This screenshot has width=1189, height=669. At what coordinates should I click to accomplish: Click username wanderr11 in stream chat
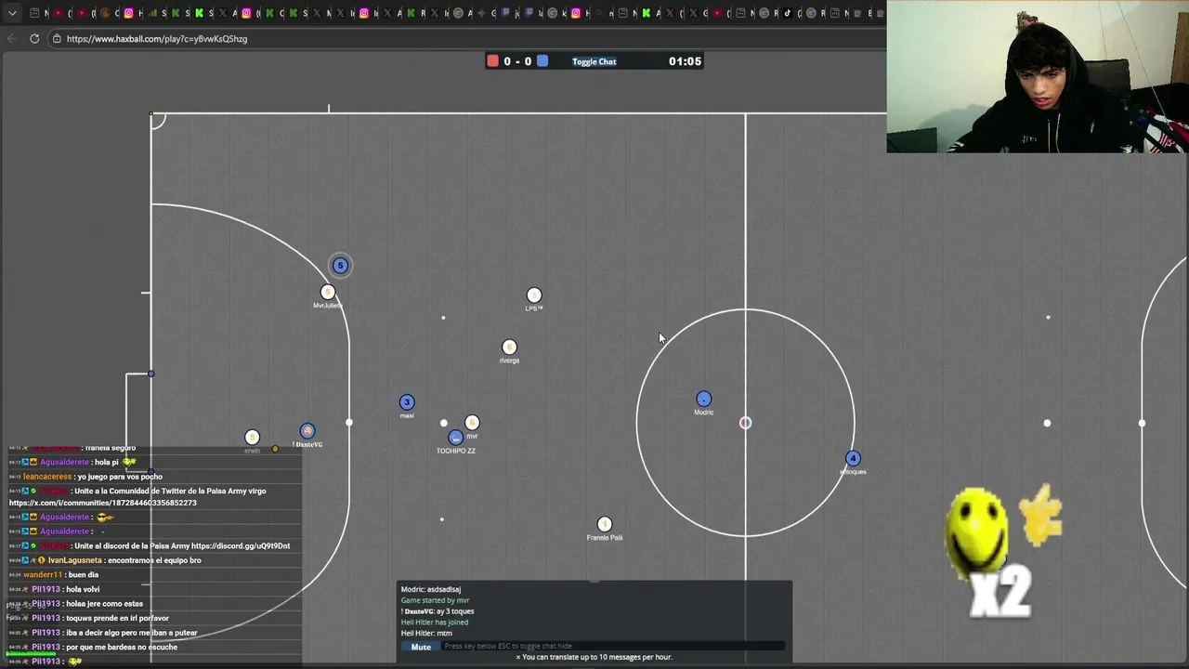click(43, 575)
